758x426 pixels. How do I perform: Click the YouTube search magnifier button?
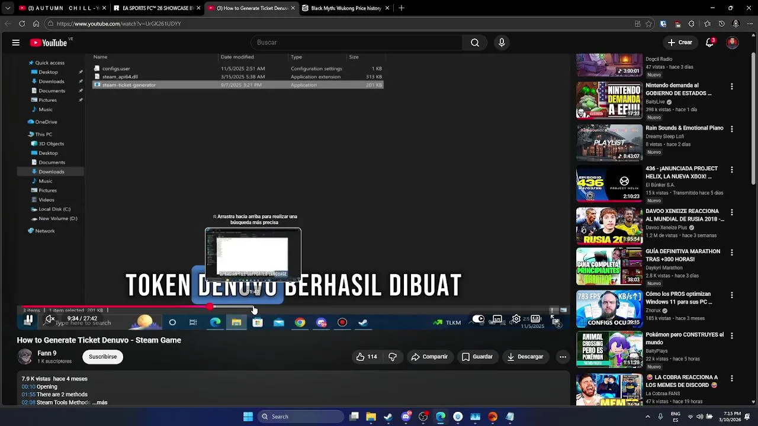(x=475, y=43)
